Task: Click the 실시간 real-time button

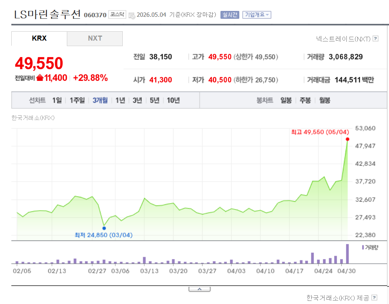Action: point(230,15)
